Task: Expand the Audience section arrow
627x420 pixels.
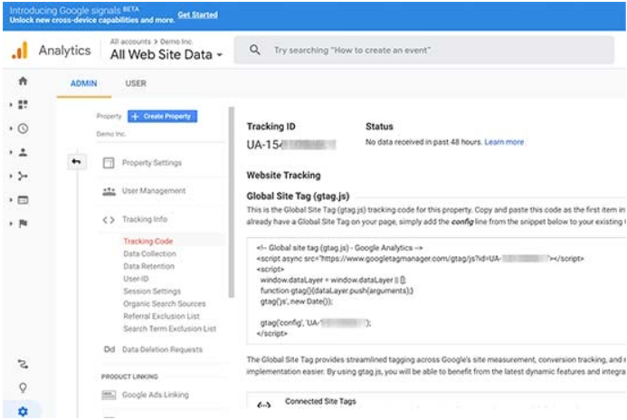Action: click(x=11, y=152)
